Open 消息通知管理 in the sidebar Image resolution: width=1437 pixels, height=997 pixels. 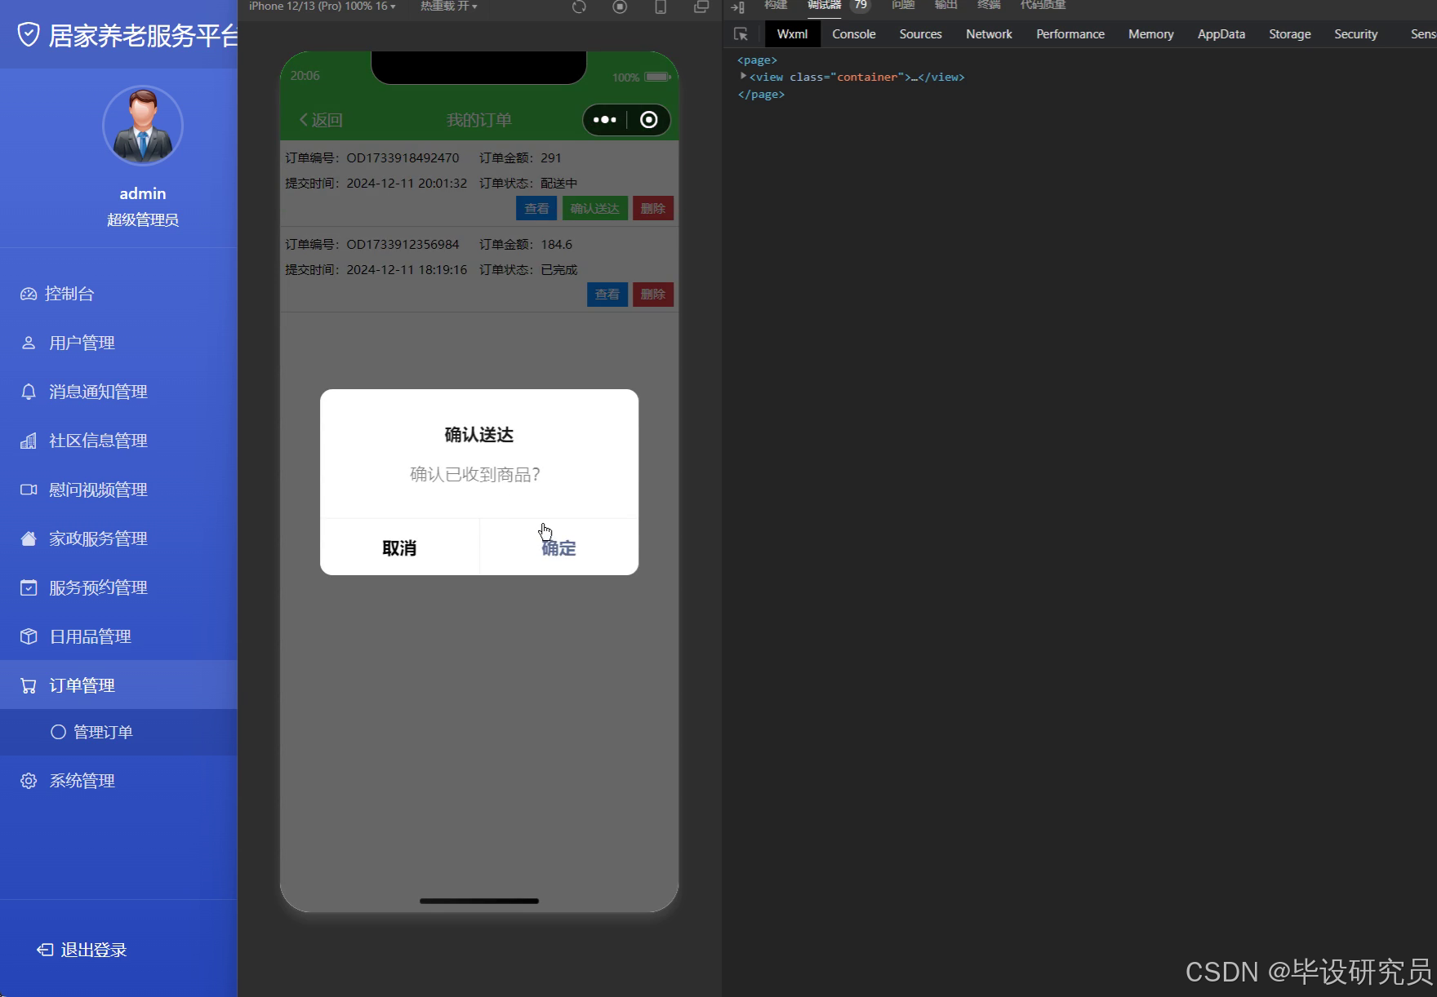[x=118, y=392]
